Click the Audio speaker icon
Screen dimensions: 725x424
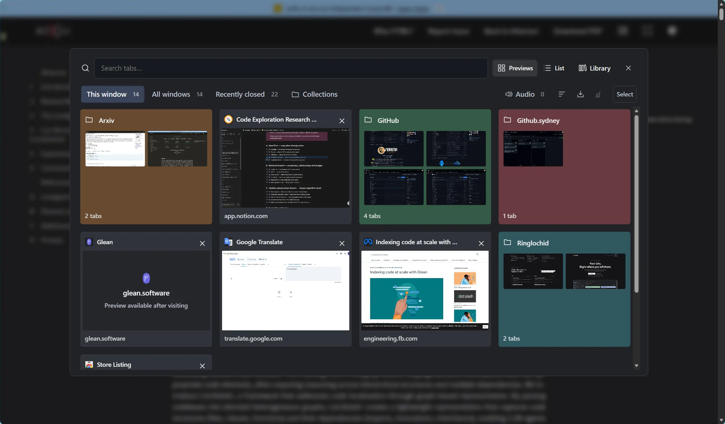coord(509,94)
